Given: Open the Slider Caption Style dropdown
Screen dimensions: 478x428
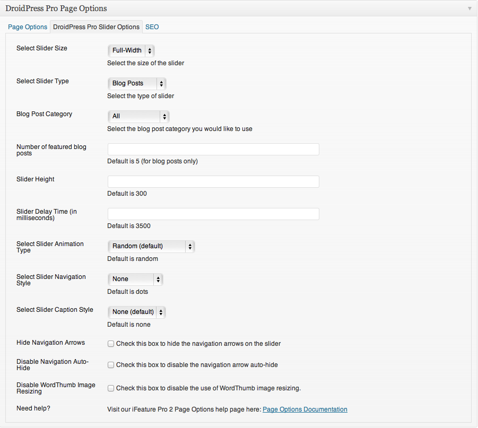Looking at the screenshot, I should 136,312.
